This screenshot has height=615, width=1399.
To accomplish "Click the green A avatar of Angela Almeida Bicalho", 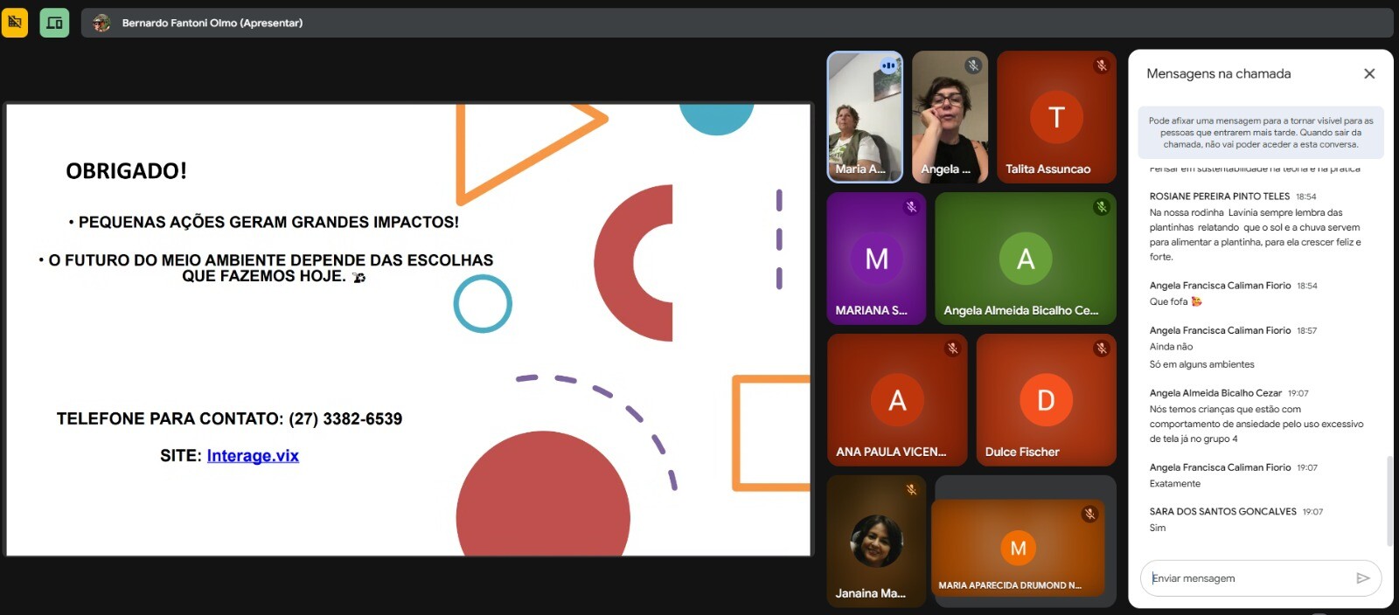I will click(x=1026, y=259).
